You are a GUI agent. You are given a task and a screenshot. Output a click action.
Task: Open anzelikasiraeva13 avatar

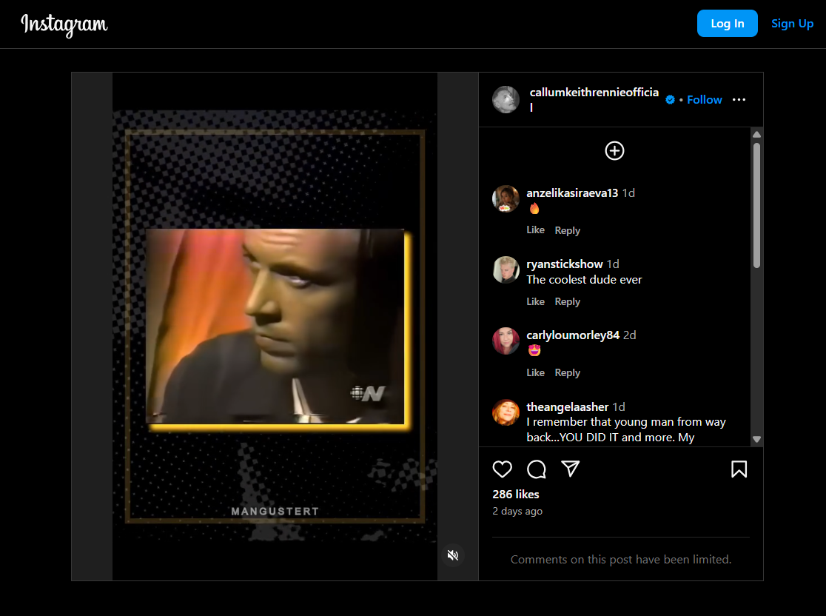click(x=506, y=198)
